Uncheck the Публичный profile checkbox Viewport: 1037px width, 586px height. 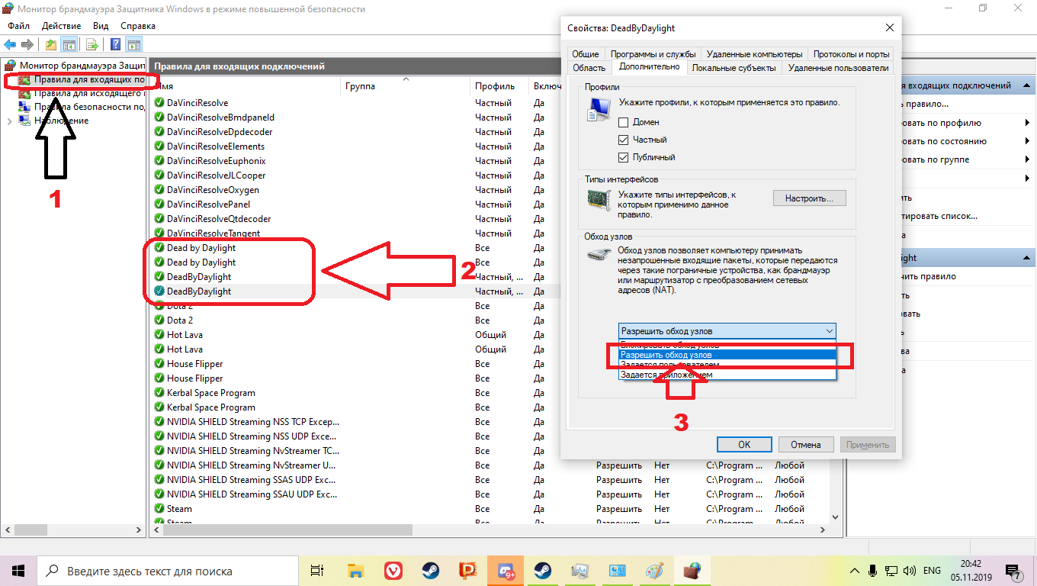[x=624, y=157]
